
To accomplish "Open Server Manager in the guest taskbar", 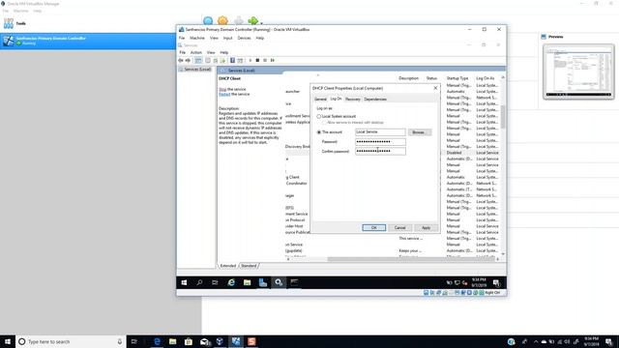I will 263,282.
